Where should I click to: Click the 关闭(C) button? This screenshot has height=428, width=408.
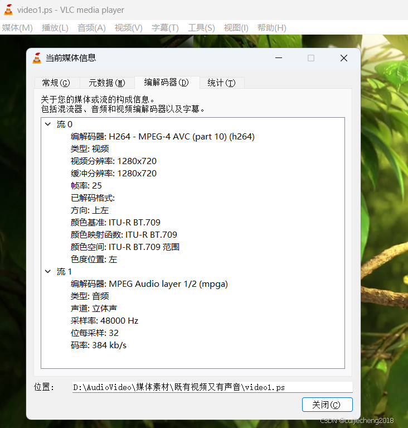click(327, 405)
